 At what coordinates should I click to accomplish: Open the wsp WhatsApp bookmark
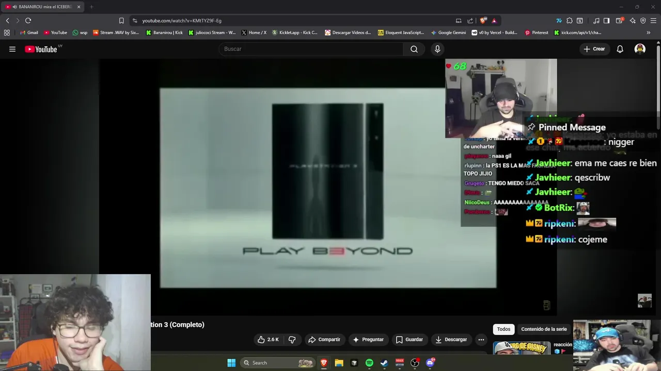(x=80, y=32)
